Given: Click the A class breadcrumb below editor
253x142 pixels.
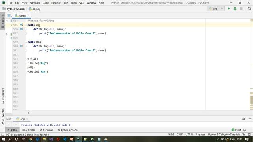Looking at the screenshot, I should 28,113.
